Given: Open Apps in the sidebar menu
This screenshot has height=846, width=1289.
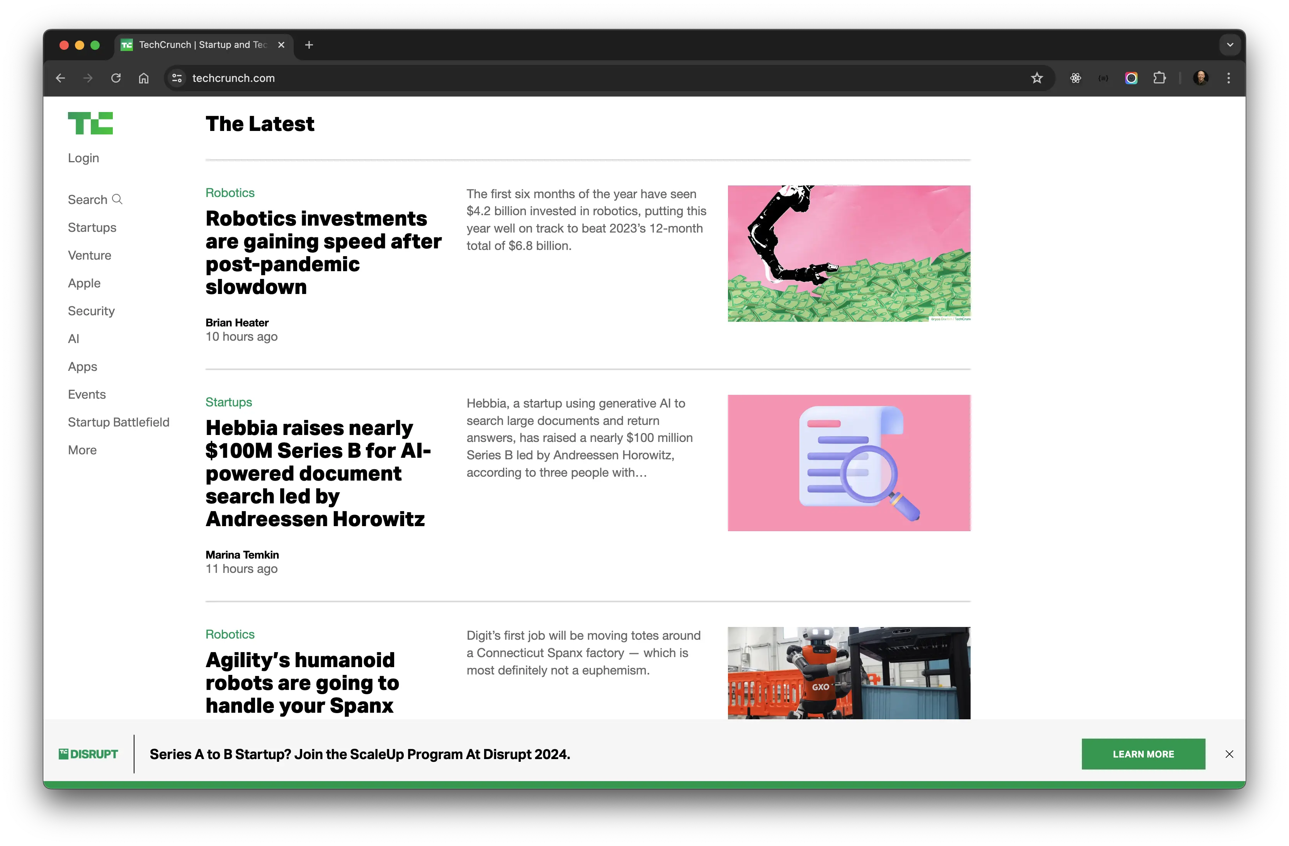Looking at the screenshot, I should [82, 367].
